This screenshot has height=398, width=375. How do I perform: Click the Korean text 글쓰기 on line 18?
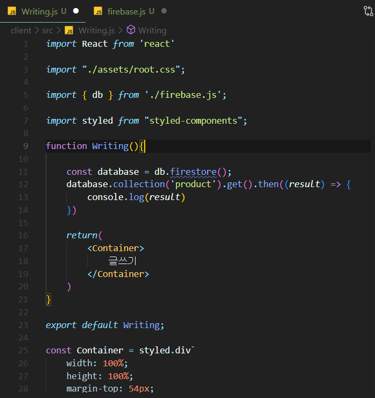[x=122, y=261]
